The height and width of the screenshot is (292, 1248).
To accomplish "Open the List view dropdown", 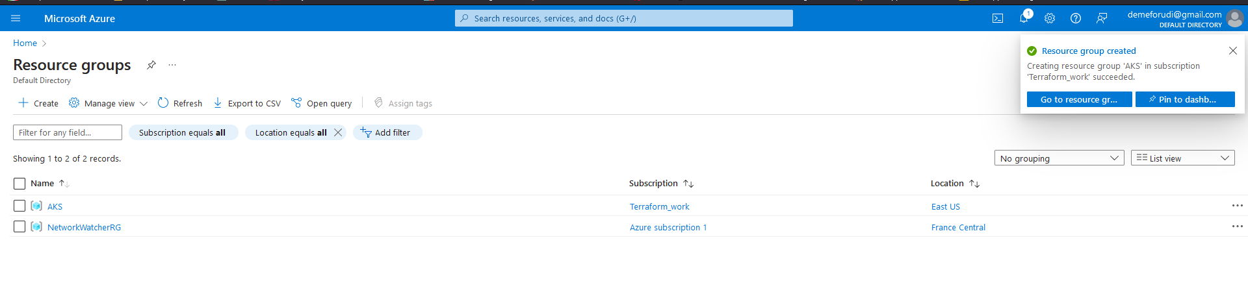I will click(x=1182, y=158).
